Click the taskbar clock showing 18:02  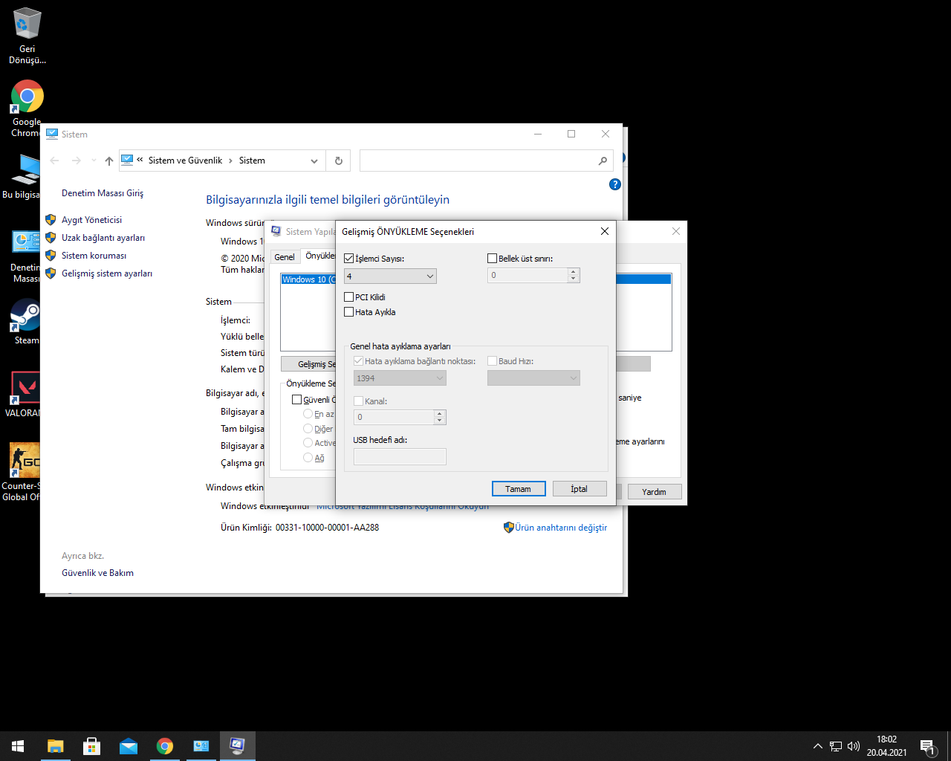click(x=886, y=746)
